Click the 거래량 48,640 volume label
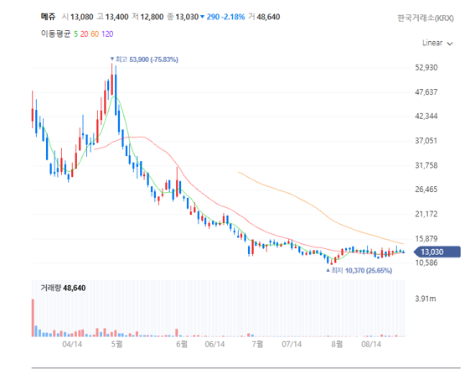Screen dimensions: 465x369 [63, 288]
